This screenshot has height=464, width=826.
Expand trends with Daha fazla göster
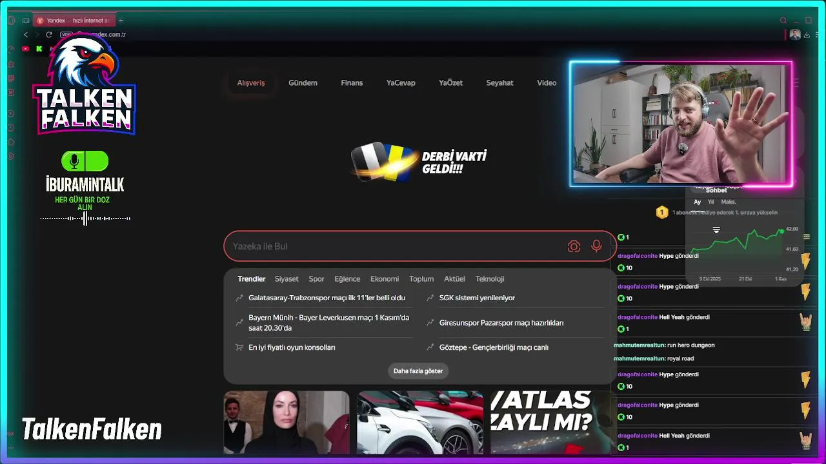click(418, 371)
